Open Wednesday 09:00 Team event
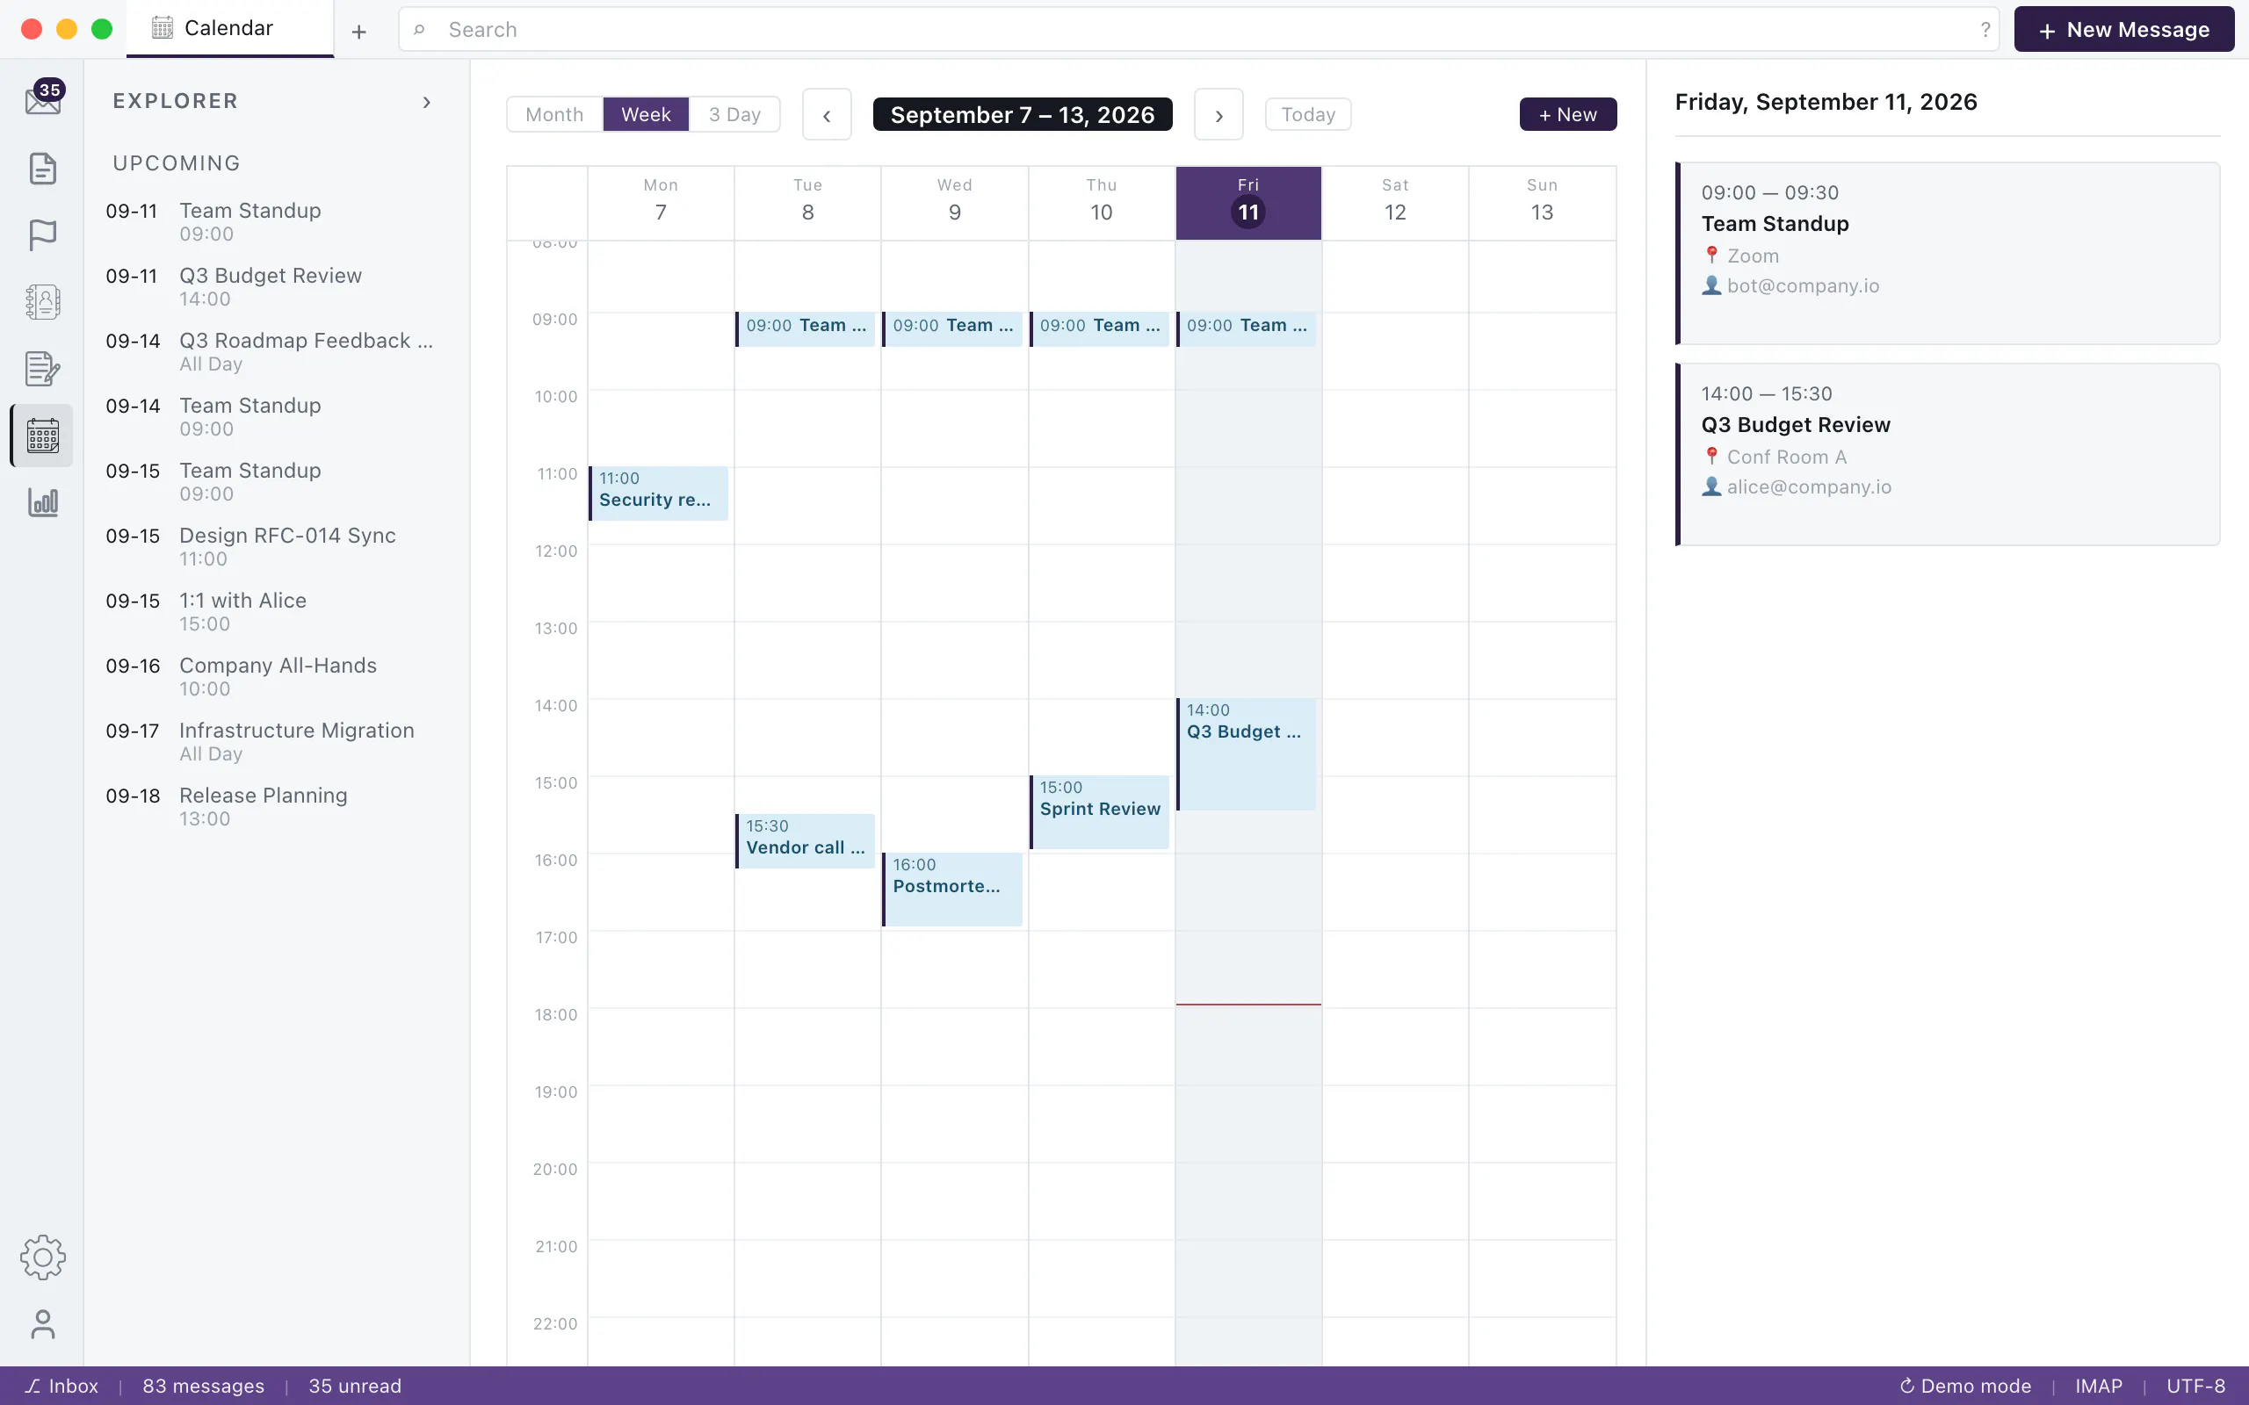The image size is (2249, 1405). [952, 328]
